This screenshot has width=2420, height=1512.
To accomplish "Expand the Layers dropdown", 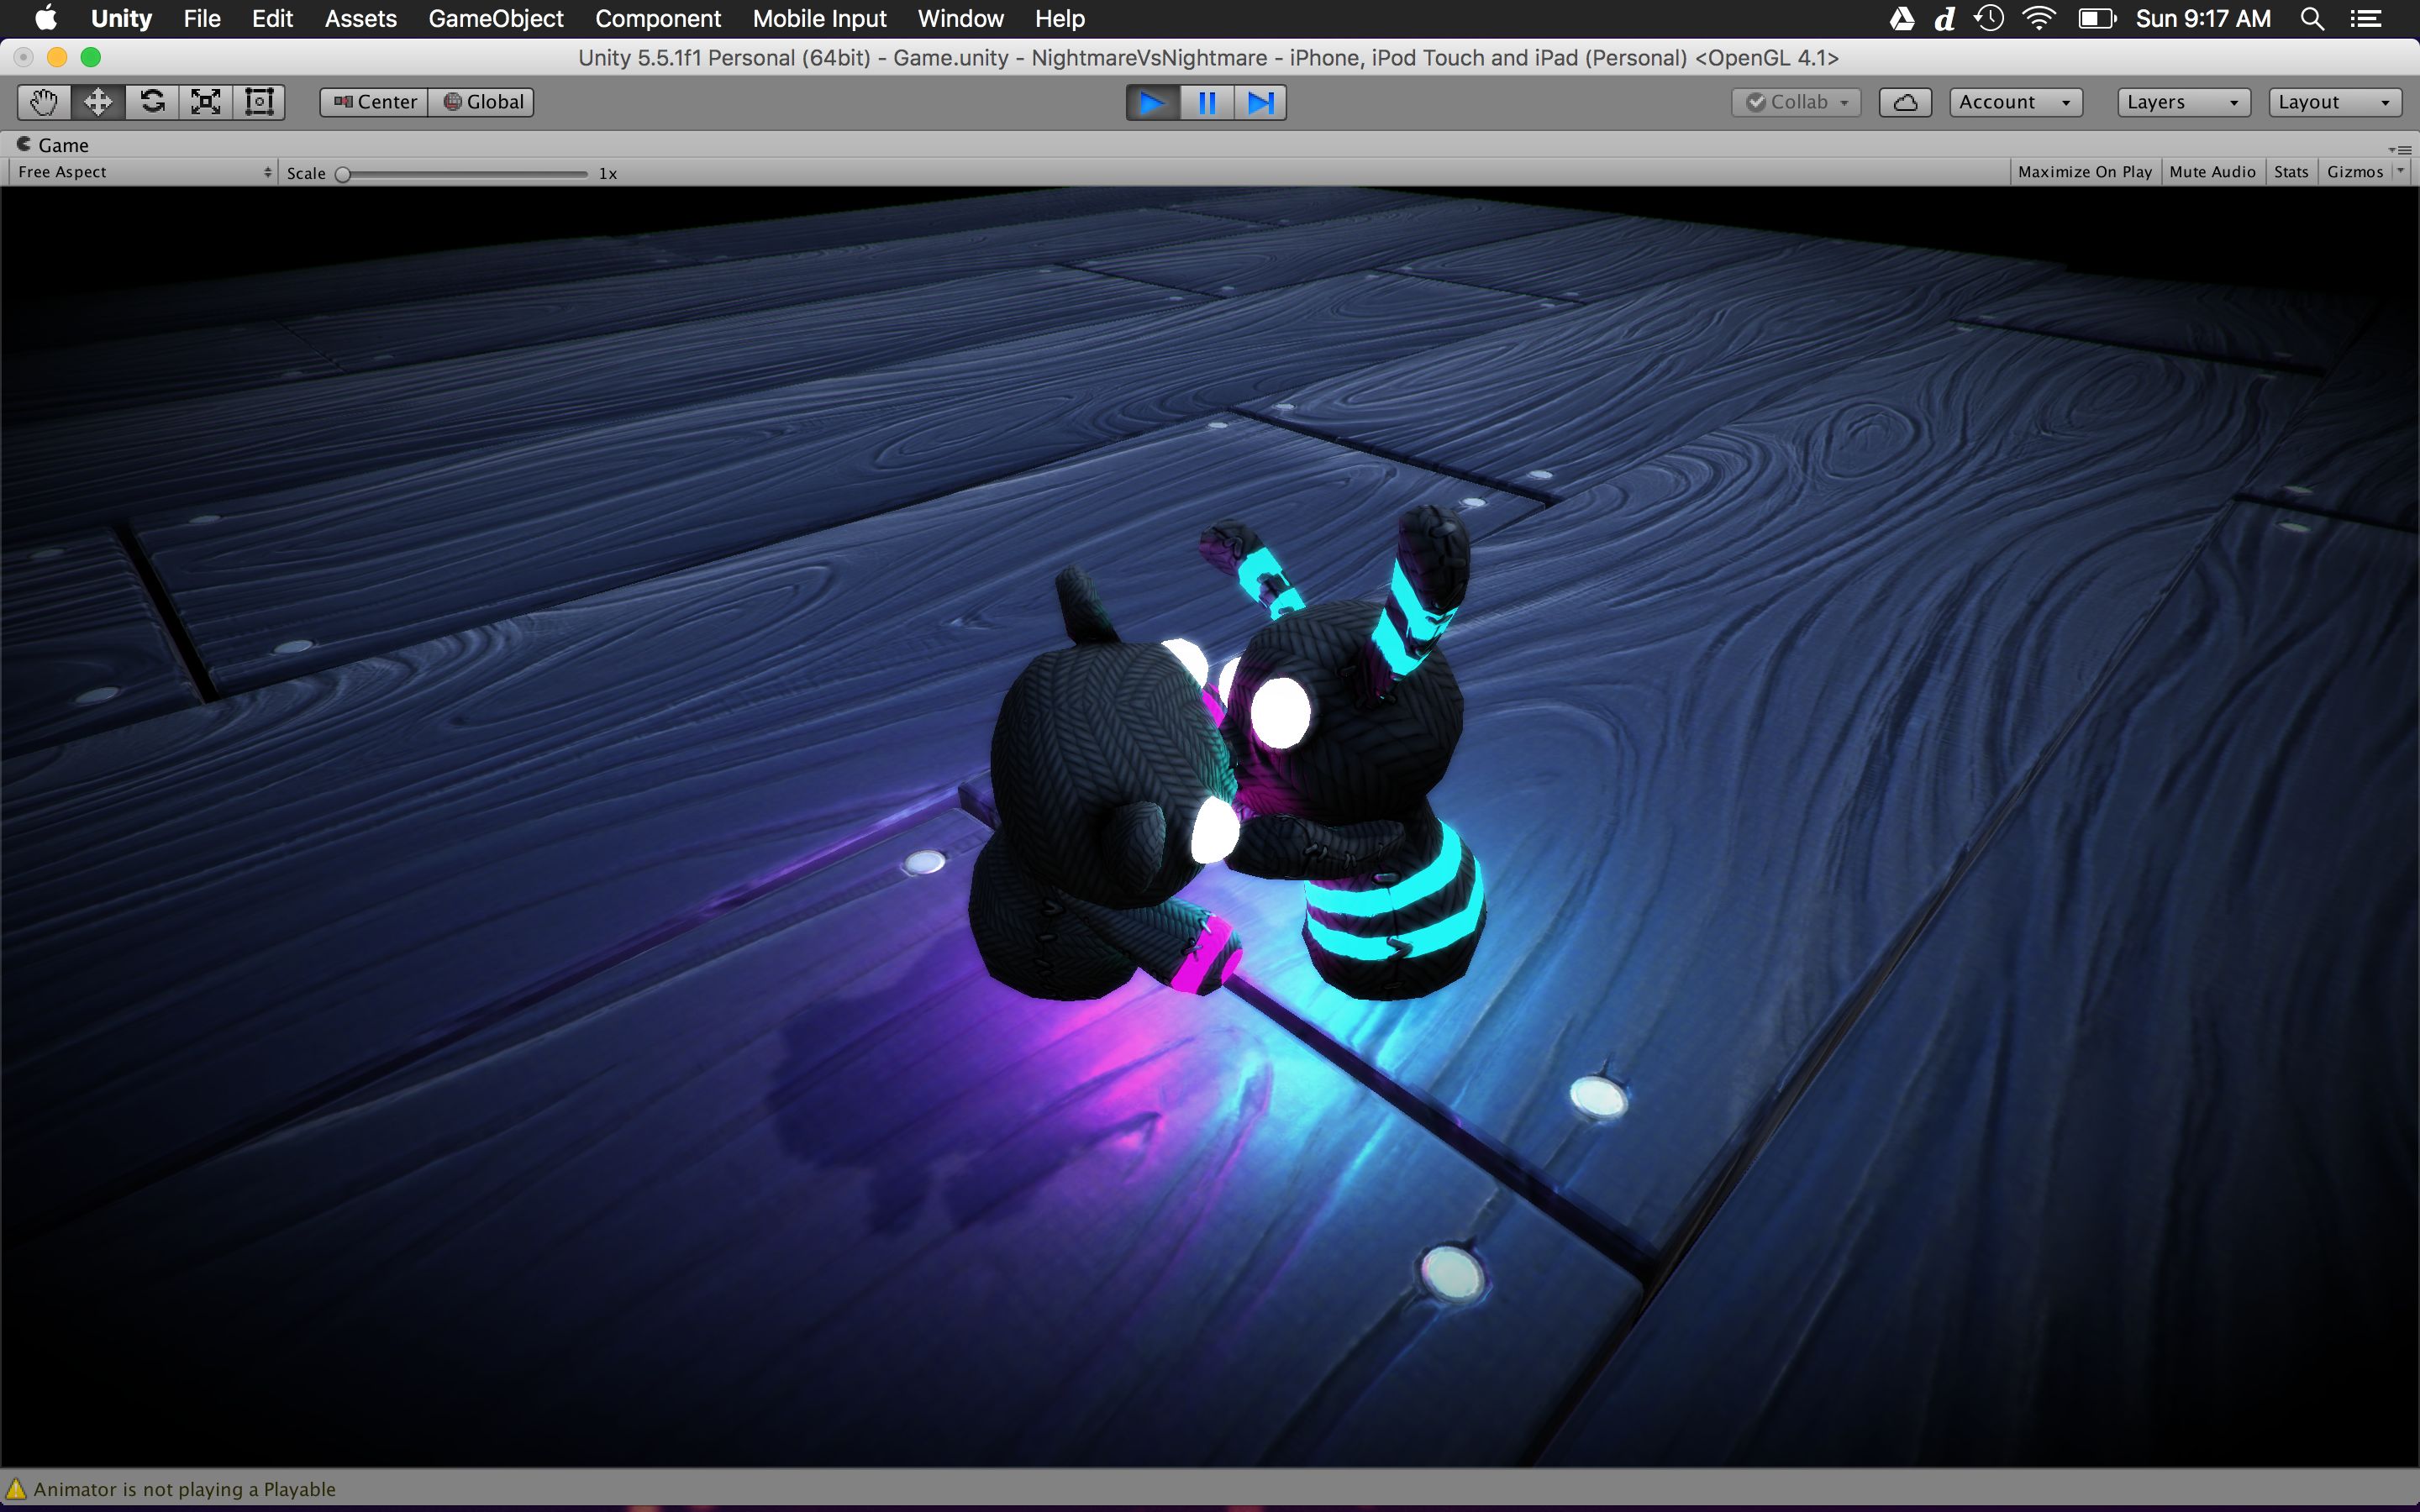I will coord(2183,102).
